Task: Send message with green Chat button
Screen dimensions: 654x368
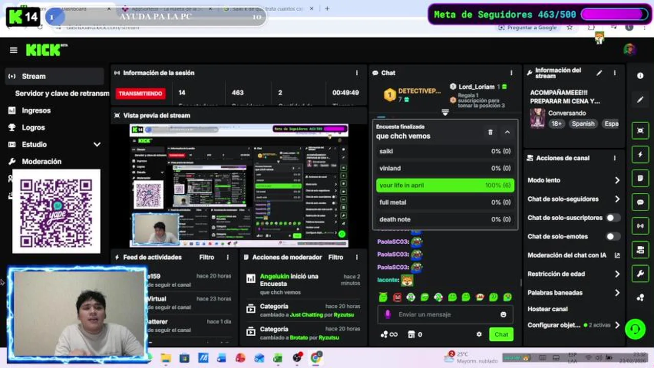Action: (502, 334)
